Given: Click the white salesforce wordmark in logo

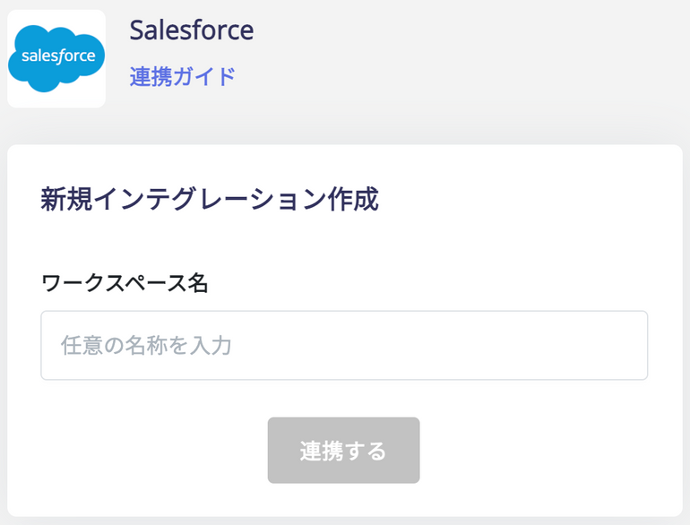Looking at the screenshot, I should (58, 56).
